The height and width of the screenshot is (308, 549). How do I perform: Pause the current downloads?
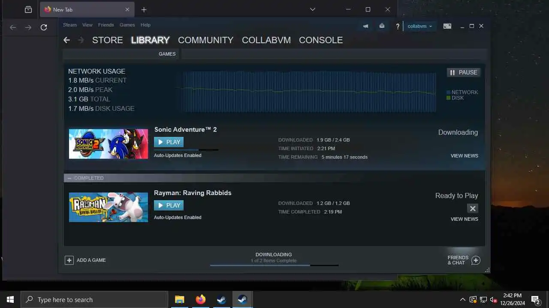463,72
